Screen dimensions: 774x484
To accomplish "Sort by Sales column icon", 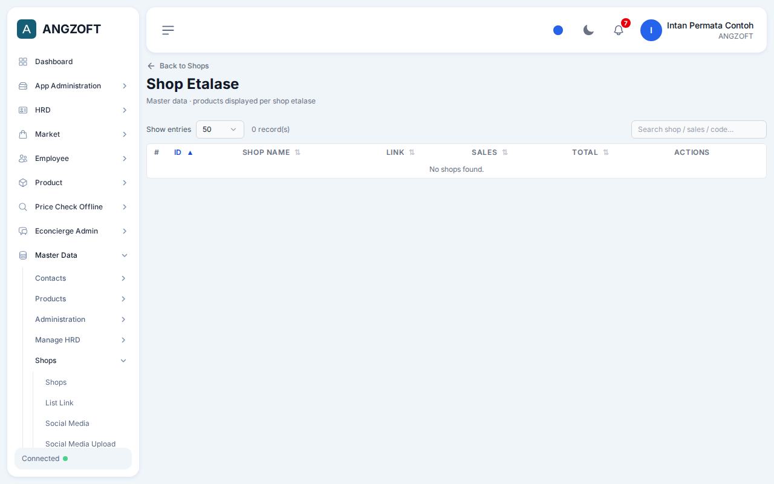I will click(505, 152).
